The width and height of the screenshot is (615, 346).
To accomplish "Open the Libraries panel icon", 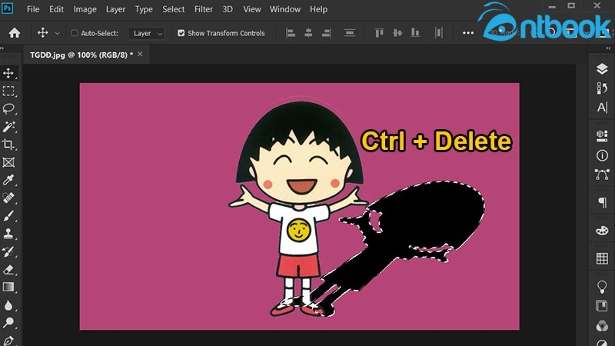I will coord(602,305).
